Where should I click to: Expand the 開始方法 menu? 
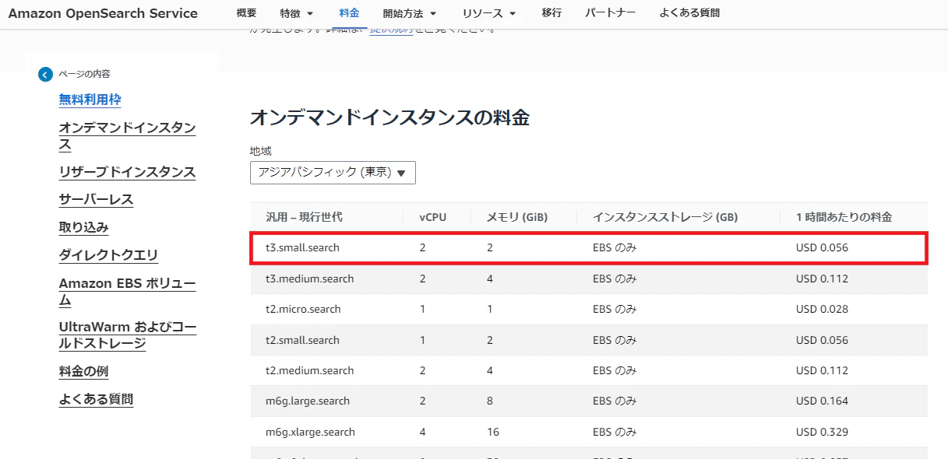[410, 13]
